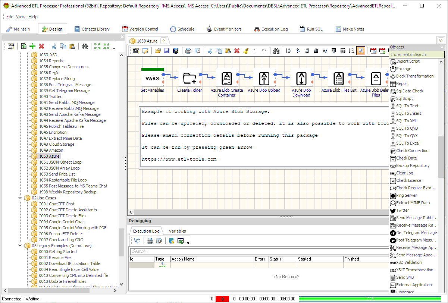Click the speech bubbles icon in debugging toolbar
The image size is (448, 303).
click(x=137, y=241)
